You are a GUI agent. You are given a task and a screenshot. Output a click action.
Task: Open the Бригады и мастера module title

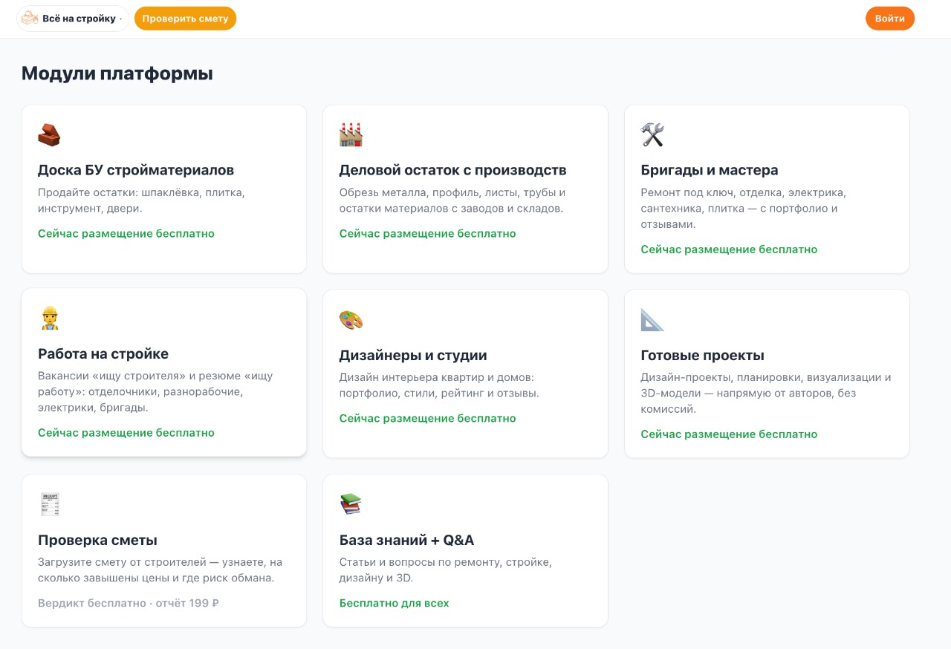pos(710,170)
